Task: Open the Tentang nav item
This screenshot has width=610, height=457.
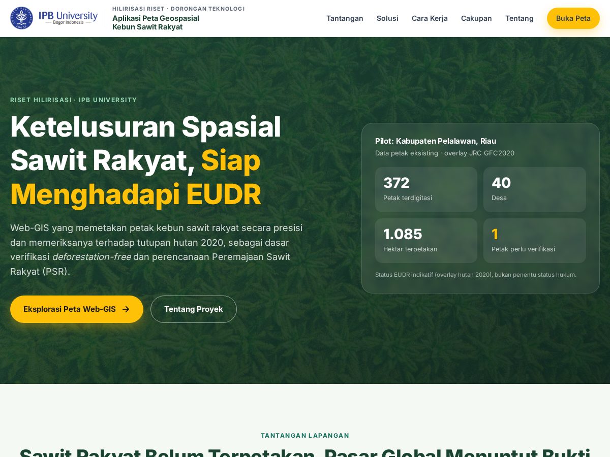Action: click(520, 18)
